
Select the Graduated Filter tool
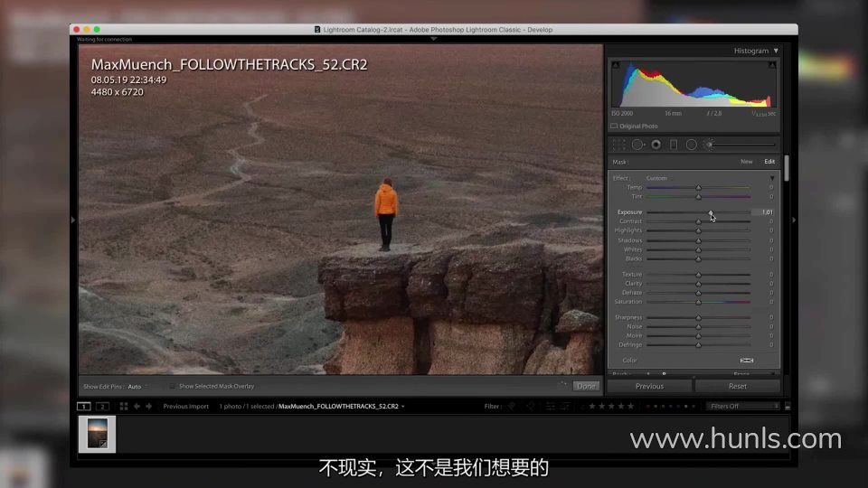(674, 145)
